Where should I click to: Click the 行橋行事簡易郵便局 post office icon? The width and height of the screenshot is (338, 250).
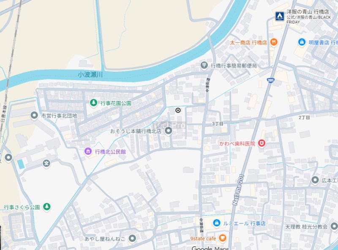point(204,65)
